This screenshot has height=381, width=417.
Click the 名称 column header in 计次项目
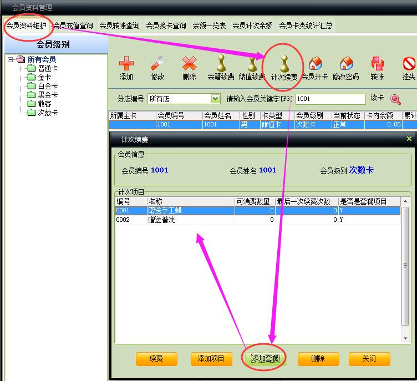point(191,201)
